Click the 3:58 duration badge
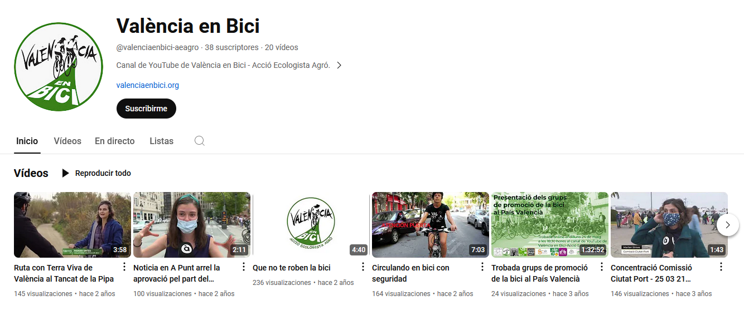This screenshot has height=310, width=744. (120, 250)
